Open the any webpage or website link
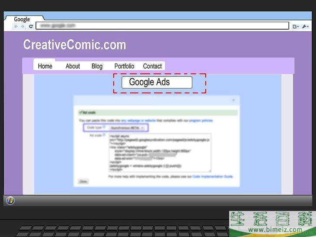Viewport: 316px width, 237px height. click(x=138, y=121)
